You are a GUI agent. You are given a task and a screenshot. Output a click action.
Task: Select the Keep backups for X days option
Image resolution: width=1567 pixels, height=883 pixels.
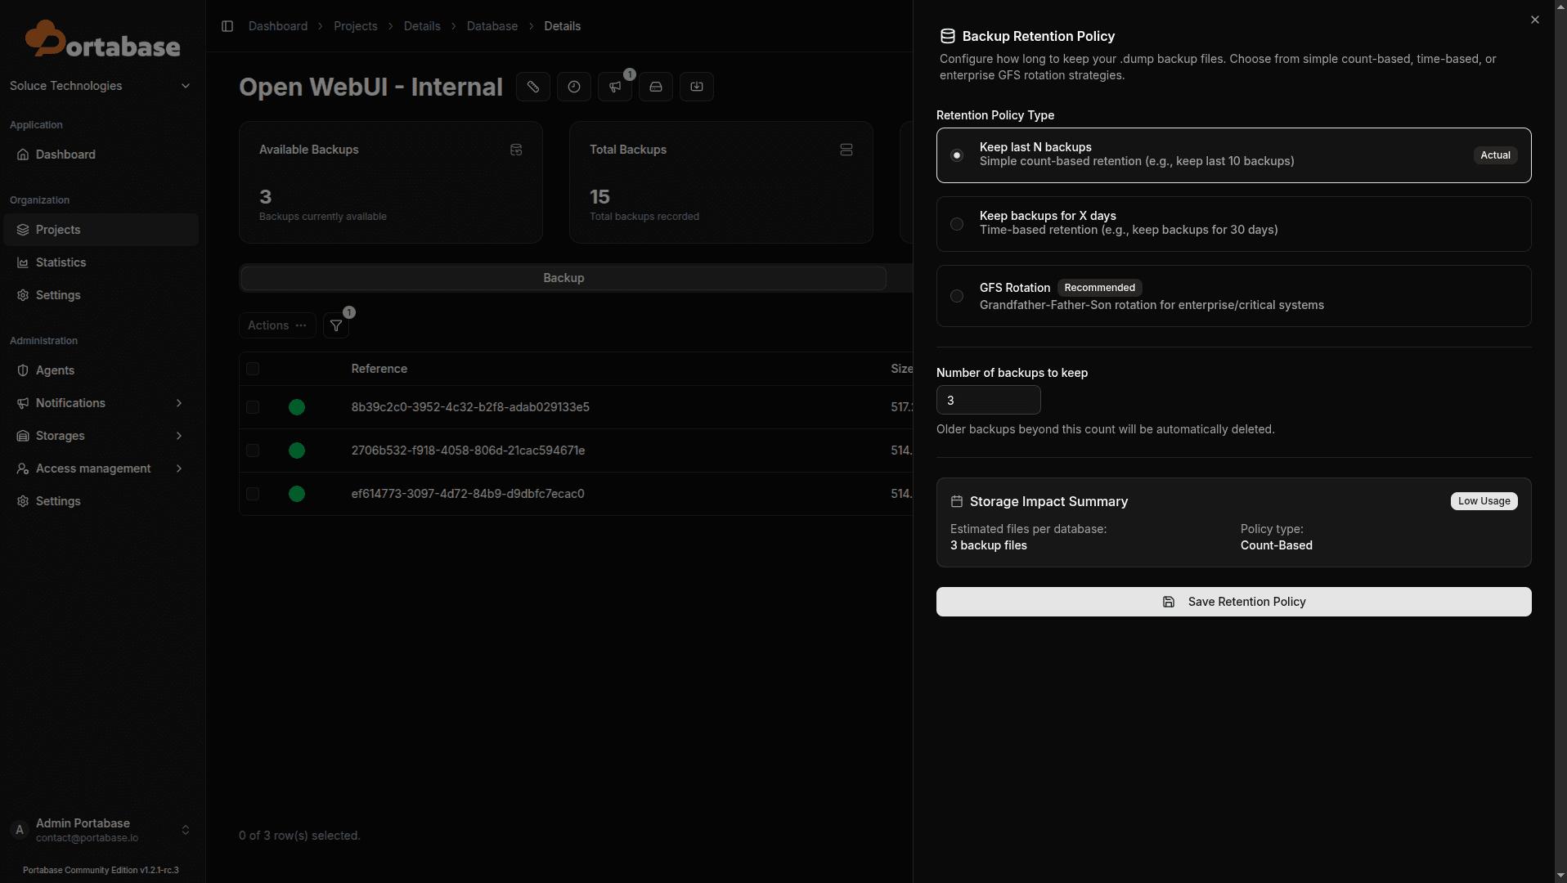tap(1234, 224)
